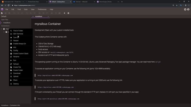Open the toolbar settings gear
Image resolution: width=191 pixels, height=107 pixels.
(x=68, y=13)
